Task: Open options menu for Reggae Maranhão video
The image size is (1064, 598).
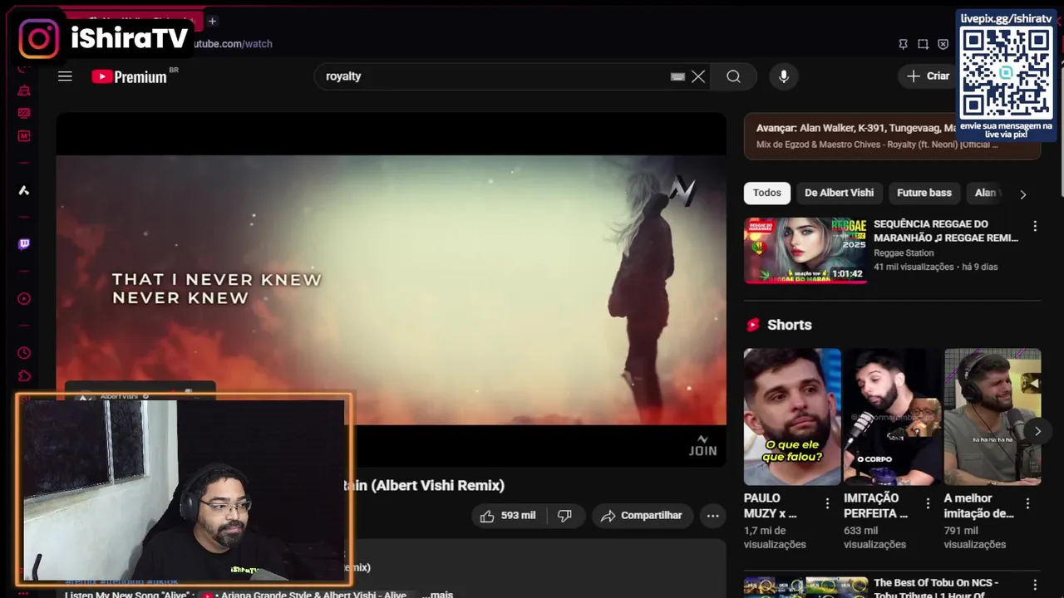Action: click(1035, 226)
